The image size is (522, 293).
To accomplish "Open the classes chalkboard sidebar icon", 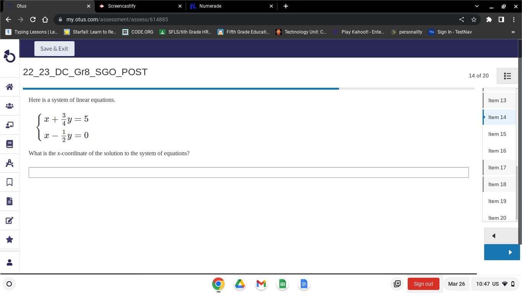I will [x=10, y=125].
